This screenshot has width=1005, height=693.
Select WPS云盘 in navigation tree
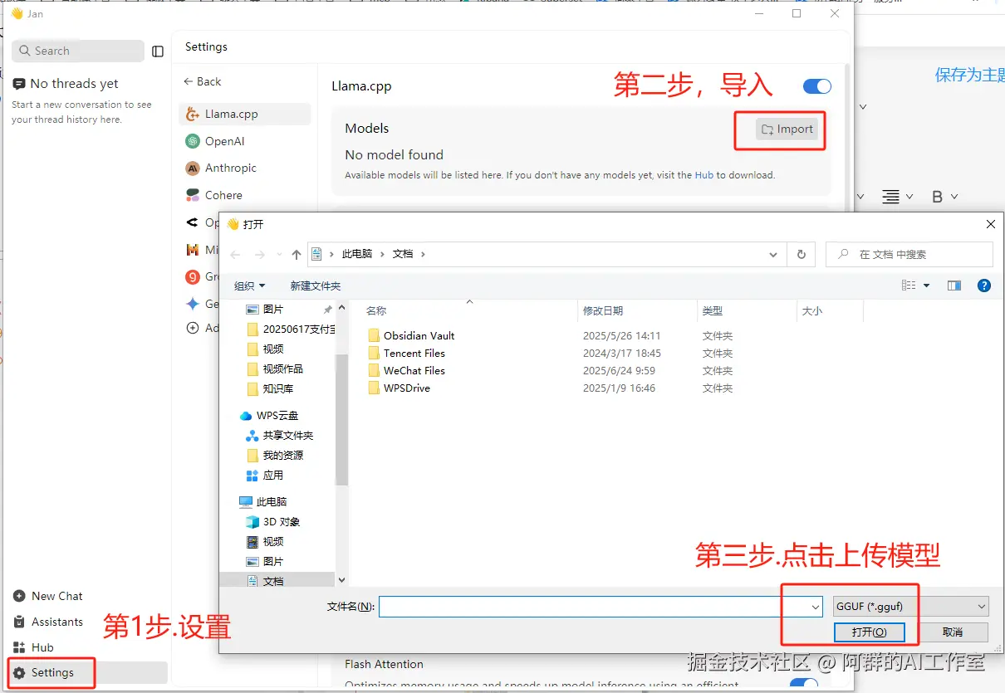[x=268, y=415]
